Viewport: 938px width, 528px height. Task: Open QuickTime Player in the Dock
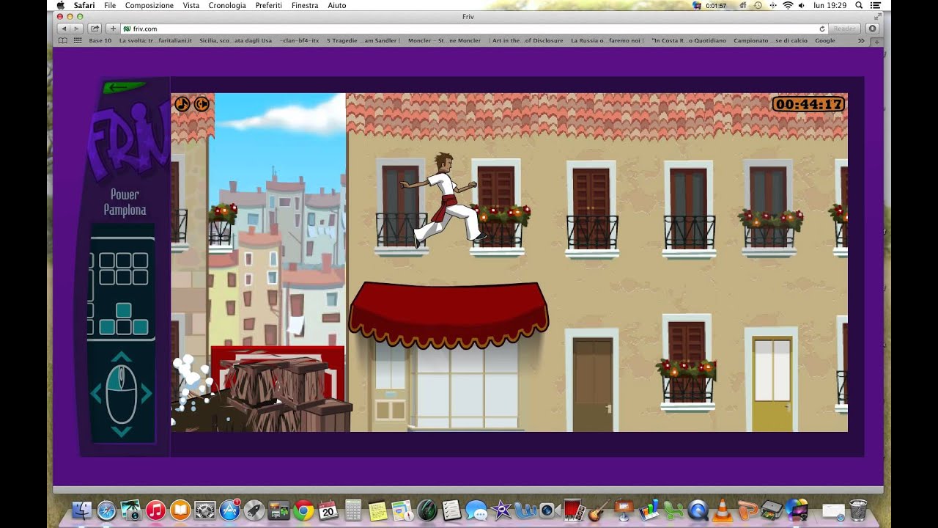[698, 510]
